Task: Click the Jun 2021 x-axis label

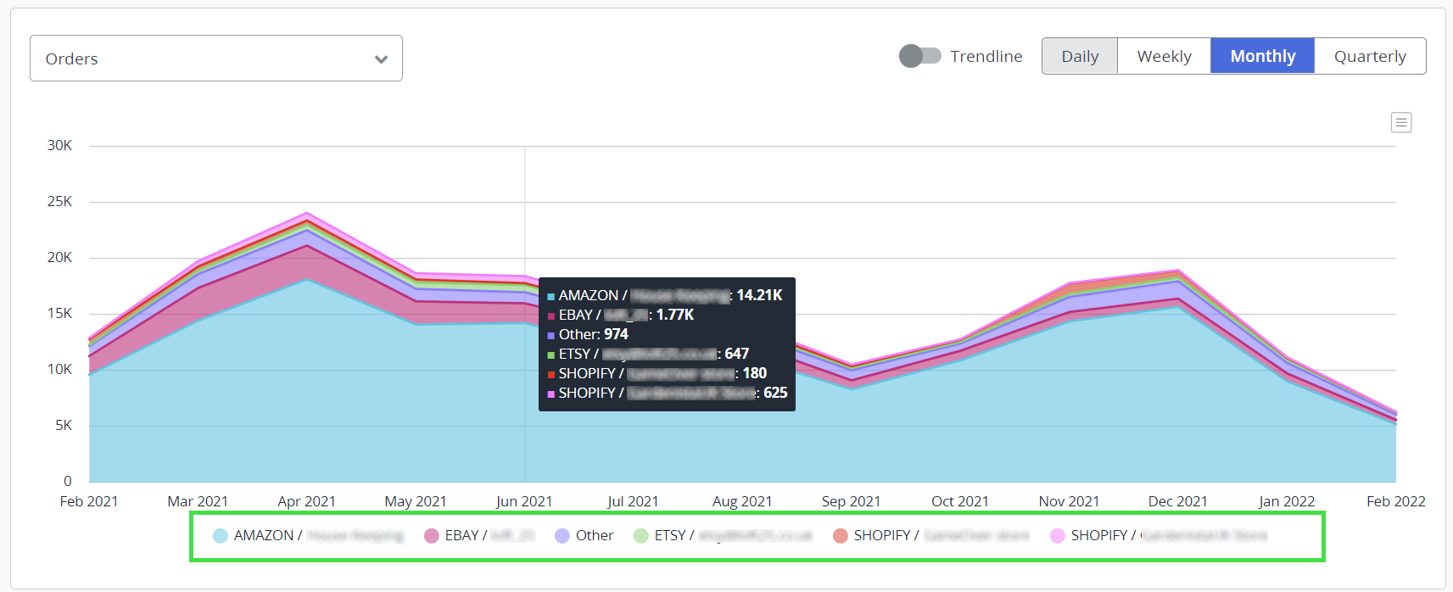Action: [524, 501]
